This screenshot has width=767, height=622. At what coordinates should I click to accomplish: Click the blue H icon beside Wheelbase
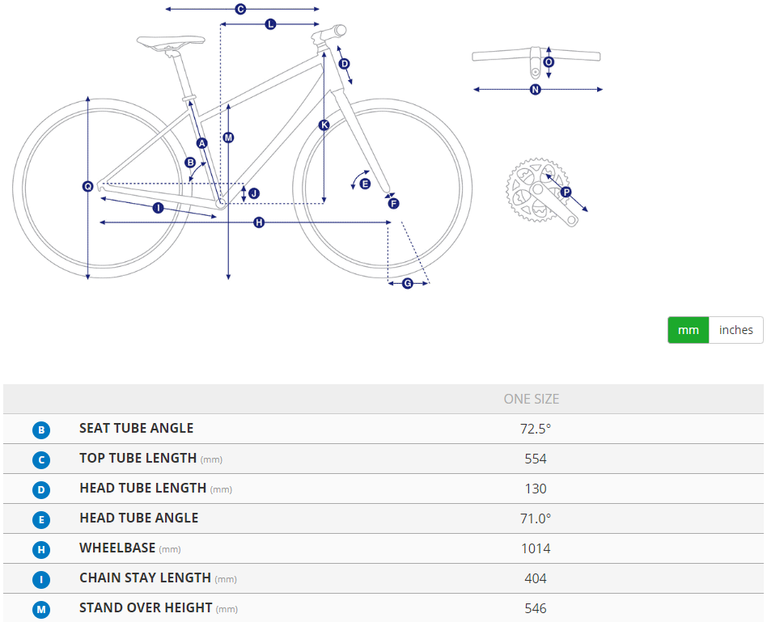[41, 550]
